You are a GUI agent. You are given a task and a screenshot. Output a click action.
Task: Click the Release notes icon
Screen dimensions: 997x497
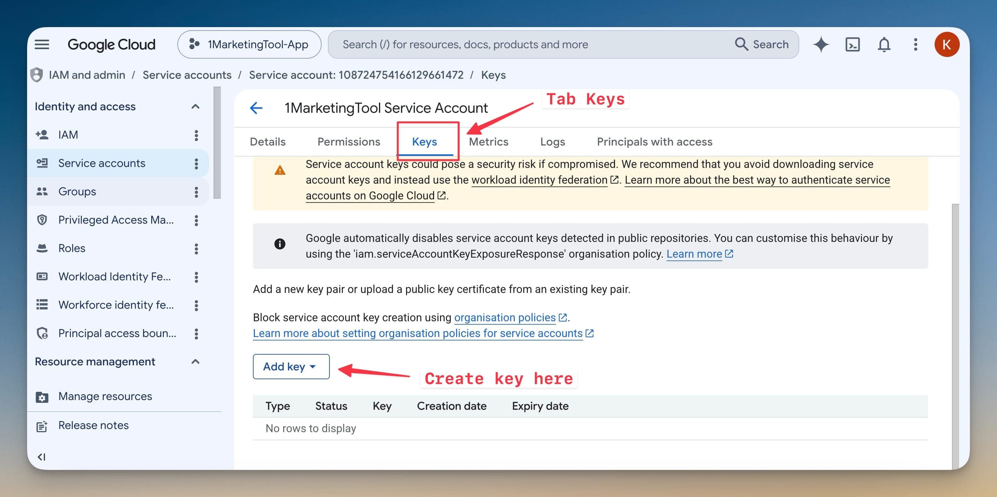[42, 426]
